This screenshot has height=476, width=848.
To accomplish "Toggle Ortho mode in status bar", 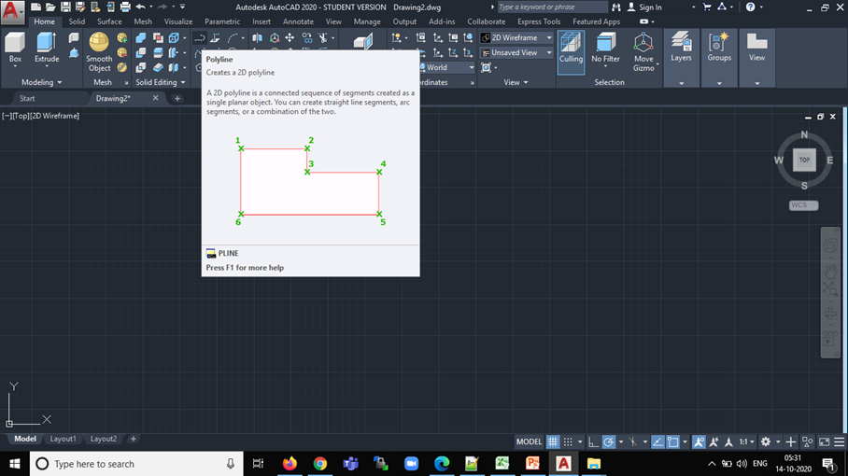I will pos(593,442).
